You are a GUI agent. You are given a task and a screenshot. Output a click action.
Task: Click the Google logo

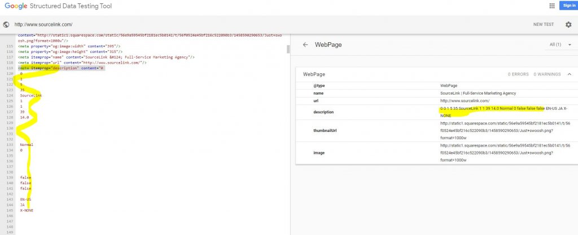click(15, 6)
